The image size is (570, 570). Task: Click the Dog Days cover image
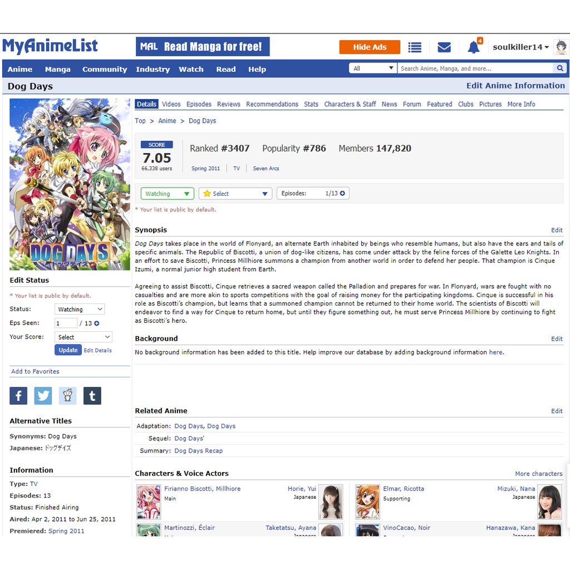[x=70, y=184]
